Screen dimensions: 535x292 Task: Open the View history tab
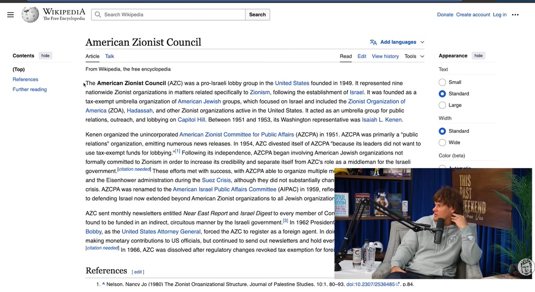[385, 56]
